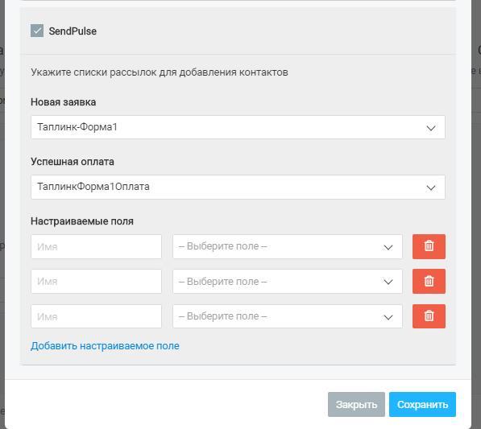Open the Новая заявка mailing list dropdown
This screenshot has height=429, width=481.
238,127
